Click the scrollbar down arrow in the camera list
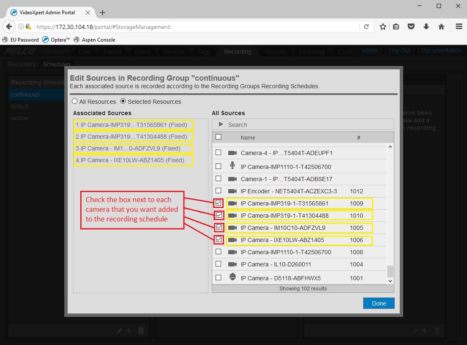The height and width of the screenshot is (345, 467). point(390,281)
